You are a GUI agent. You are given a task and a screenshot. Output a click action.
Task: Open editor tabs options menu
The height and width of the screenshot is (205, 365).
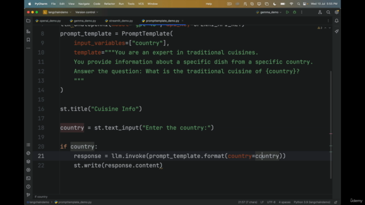pyautogui.click(x=328, y=20)
